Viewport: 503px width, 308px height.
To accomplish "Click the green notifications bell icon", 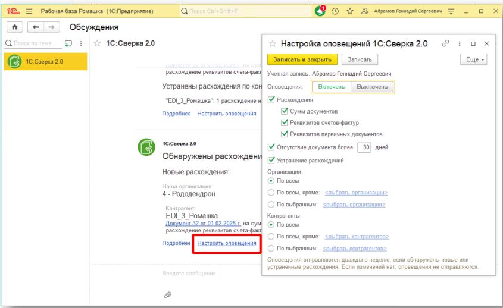I will tap(320, 11).
